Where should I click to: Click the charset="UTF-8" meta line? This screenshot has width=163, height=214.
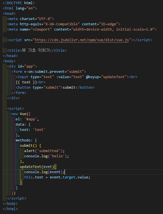click(x=31, y=19)
